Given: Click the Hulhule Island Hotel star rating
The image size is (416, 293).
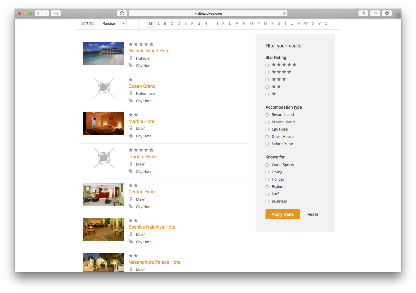Looking at the screenshot, I should (x=141, y=44).
